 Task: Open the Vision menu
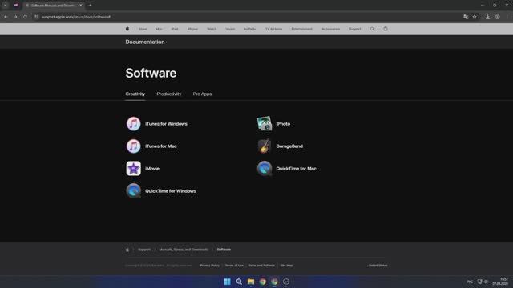[230, 29]
